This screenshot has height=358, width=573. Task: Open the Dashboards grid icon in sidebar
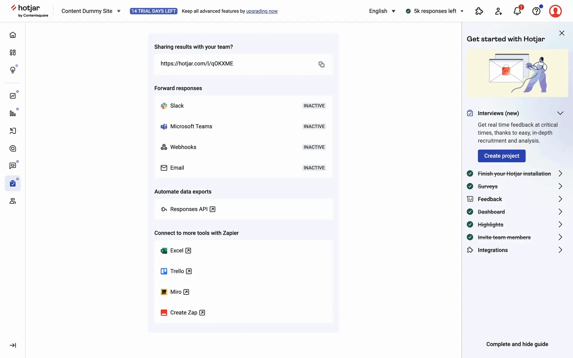(13, 53)
